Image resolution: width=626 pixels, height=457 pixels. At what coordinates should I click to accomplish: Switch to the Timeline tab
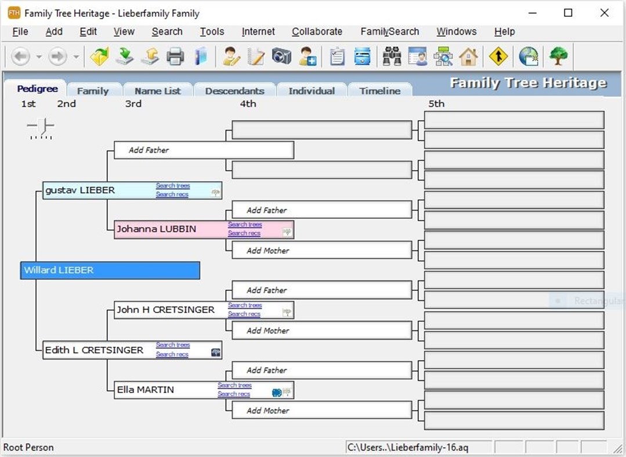click(x=380, y=91)
